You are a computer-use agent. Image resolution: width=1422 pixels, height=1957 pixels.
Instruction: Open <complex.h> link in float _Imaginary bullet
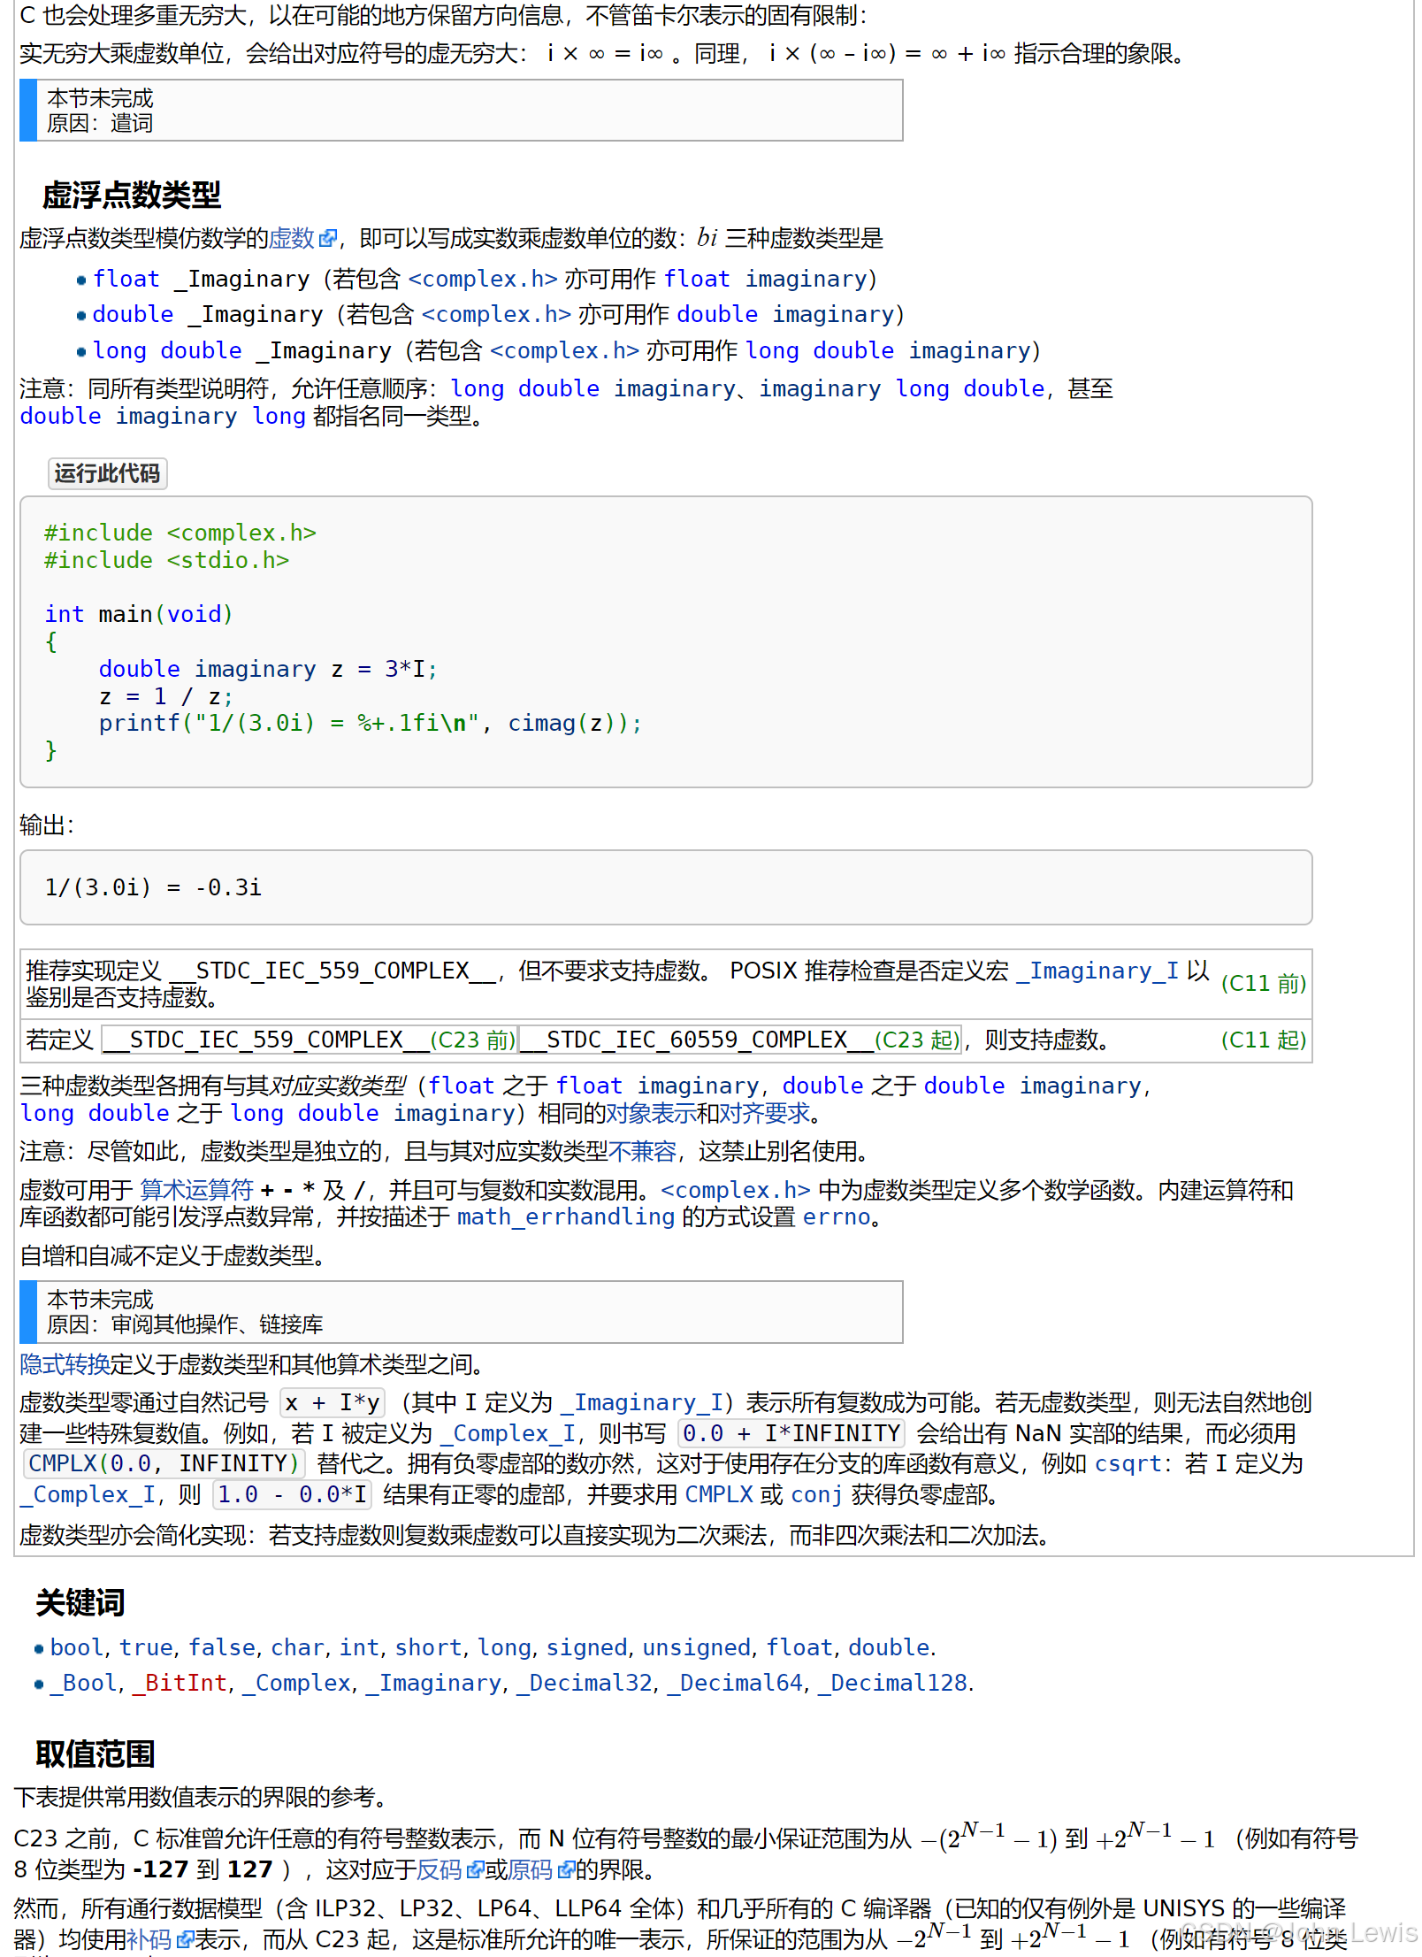483,279
